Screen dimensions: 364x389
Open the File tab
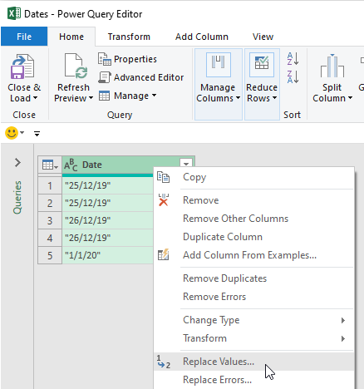[x=24, y=37]
